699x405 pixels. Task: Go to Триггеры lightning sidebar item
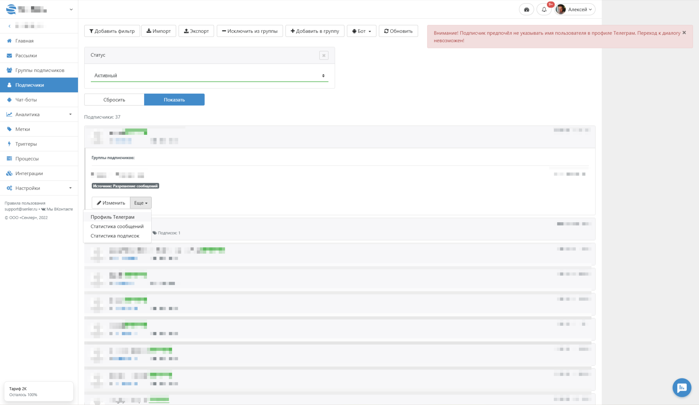pyautogui.click(x=26, y=144)
